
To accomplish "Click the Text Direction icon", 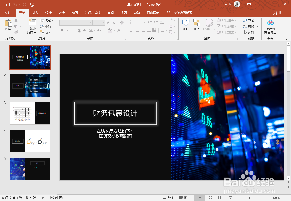I will click(171, 20).
